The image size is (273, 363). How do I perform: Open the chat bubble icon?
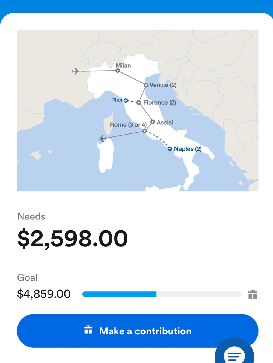235,354
